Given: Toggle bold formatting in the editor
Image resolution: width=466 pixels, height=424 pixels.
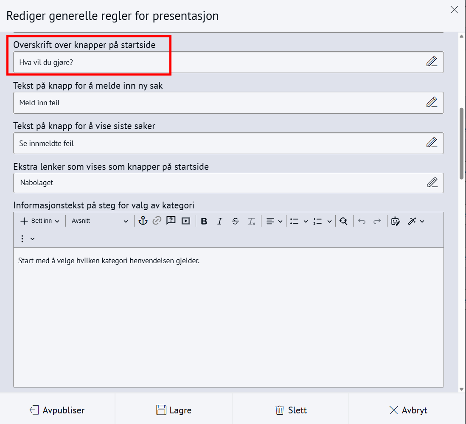Looking at the screenshot, I should point(204,221).
